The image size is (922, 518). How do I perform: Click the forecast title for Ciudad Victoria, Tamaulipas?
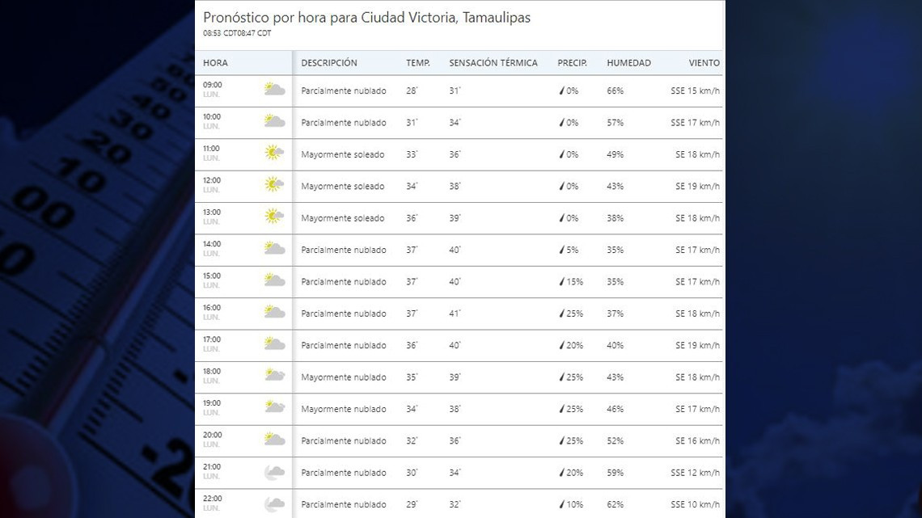(366, 17)
